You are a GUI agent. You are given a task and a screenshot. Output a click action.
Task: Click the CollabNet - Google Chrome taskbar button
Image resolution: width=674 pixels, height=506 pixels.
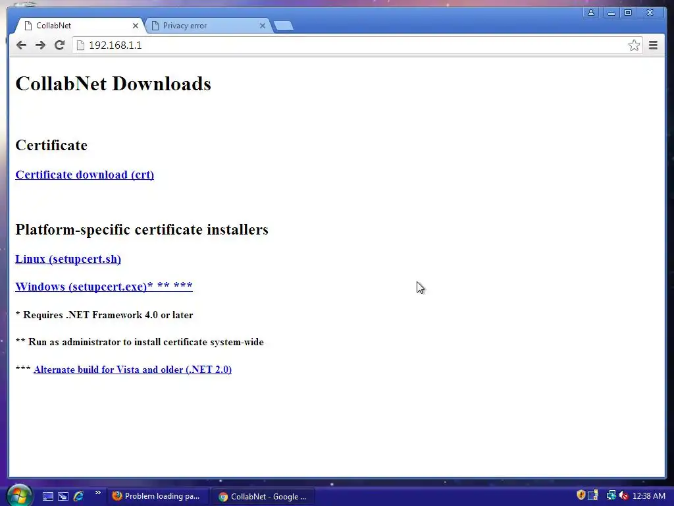(263, 497)
